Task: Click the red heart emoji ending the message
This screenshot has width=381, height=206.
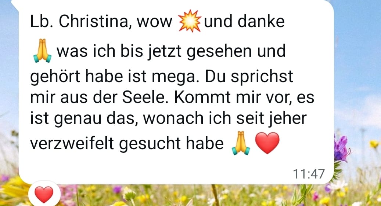Action: 267,143
